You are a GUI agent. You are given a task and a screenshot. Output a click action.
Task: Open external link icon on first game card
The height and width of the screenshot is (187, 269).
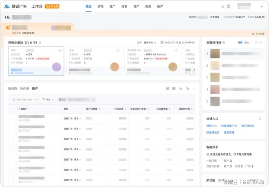60,51
